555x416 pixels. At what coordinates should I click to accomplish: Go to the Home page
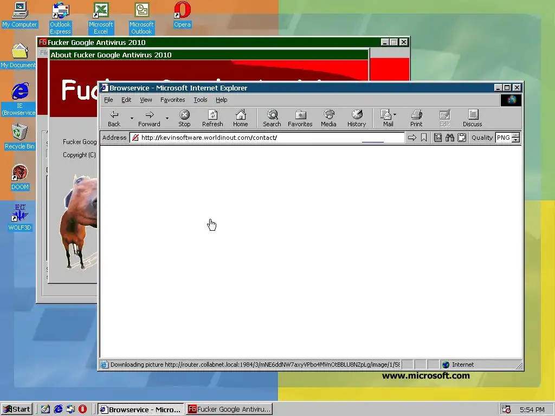click(240, 119)
